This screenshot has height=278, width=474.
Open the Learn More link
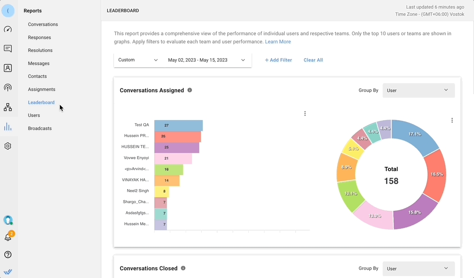(278, 42)
